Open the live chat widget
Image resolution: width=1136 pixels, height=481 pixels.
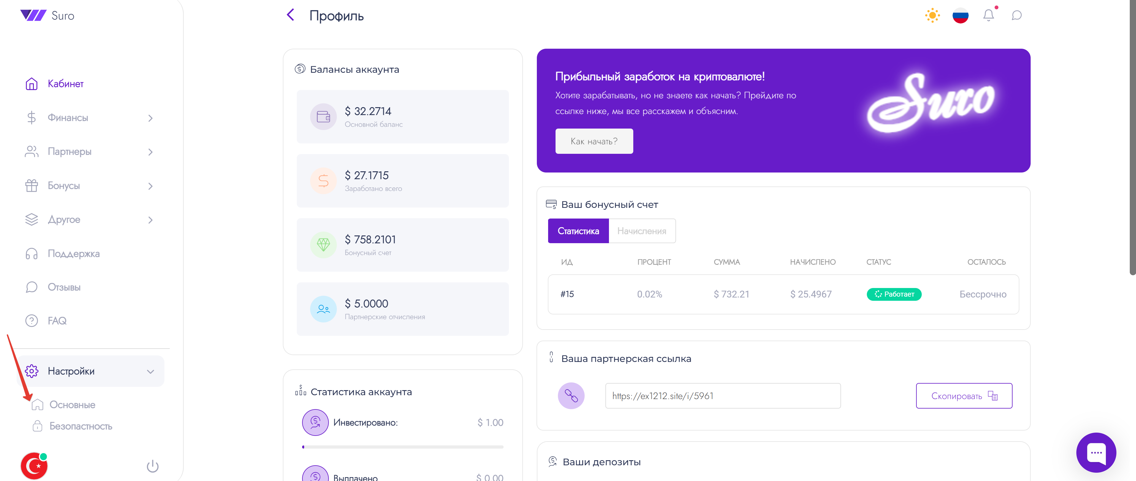click(1096, 453)
